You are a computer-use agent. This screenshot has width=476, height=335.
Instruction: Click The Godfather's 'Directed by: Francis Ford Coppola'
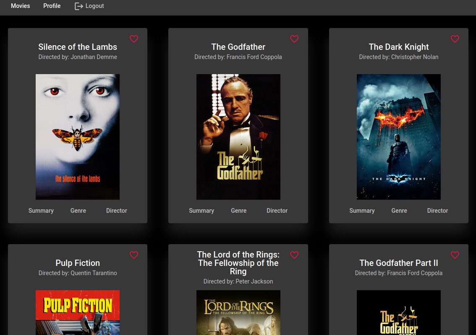[x=238, y=57]
